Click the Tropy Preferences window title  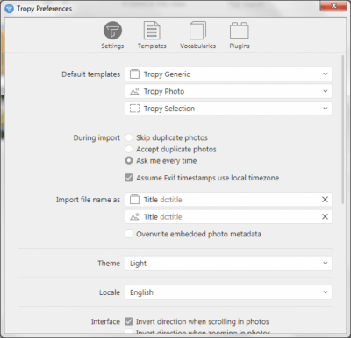[44, 9]
